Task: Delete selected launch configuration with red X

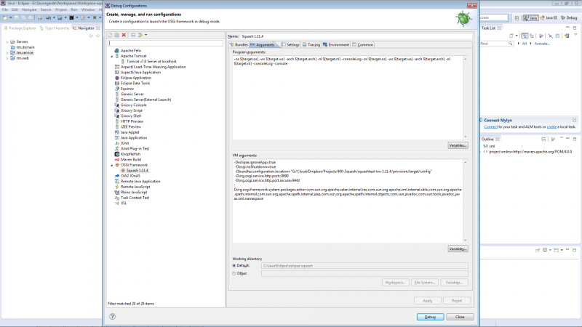Action: [124, 35]
